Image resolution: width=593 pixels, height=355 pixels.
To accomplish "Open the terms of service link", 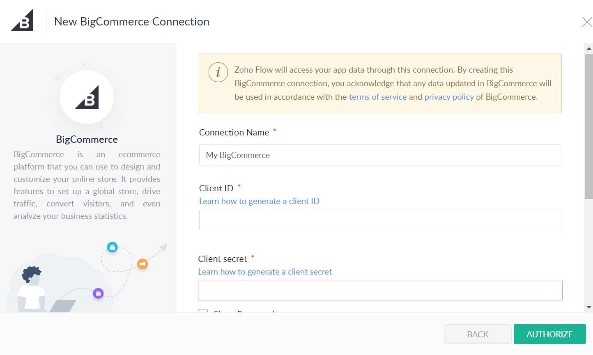I will coord(377,97).
